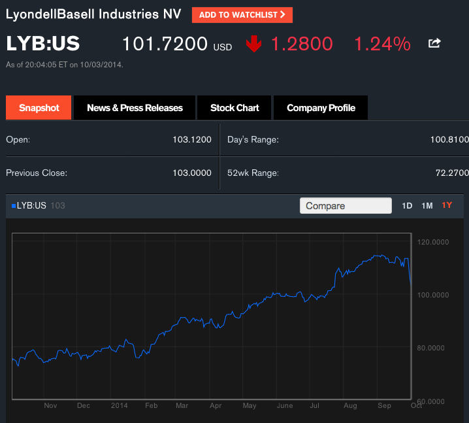Click the Sep x-axis label

pyautogui.click(x=384, y=405)
